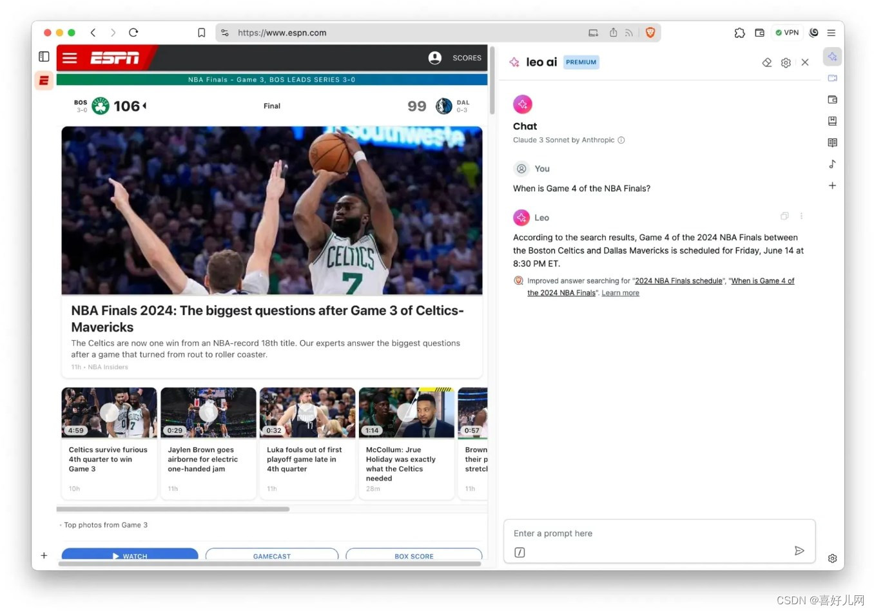Open the browser hamburger menu

[831, 32]
